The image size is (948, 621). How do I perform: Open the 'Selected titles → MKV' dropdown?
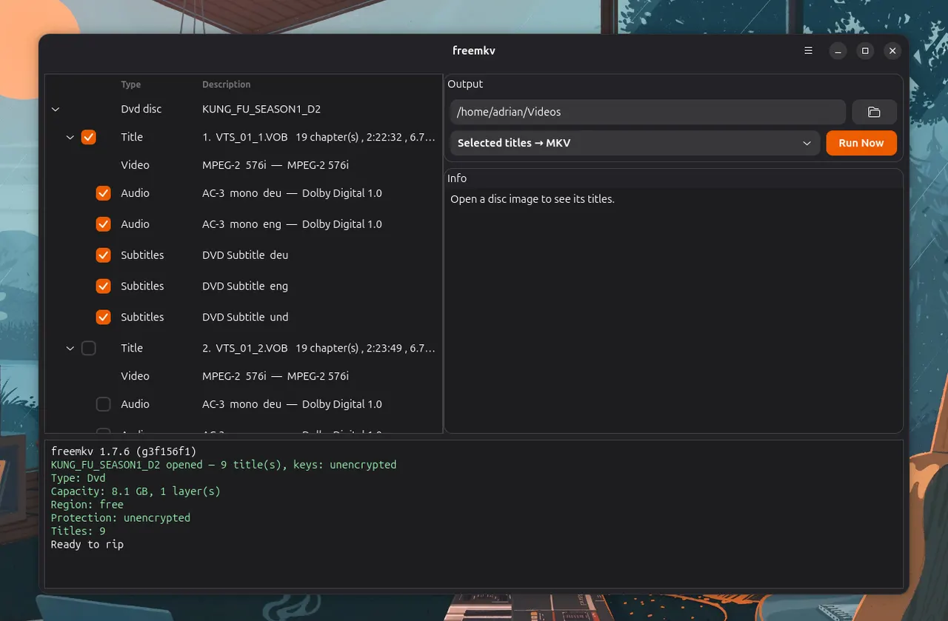click(635, 143)
